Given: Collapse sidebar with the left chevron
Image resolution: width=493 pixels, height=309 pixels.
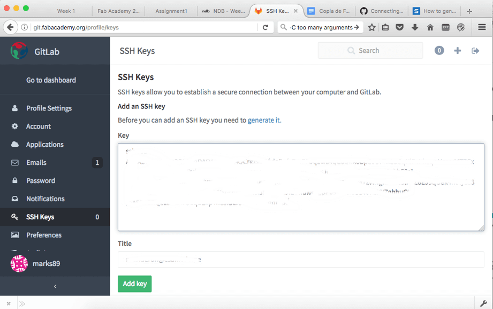Looking at the screenshot, I should 55,286.
